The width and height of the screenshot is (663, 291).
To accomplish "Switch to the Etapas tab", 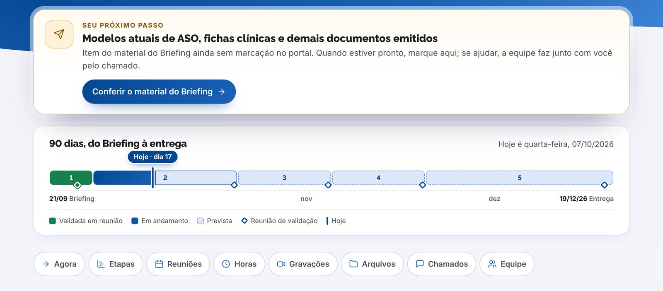I will (116, 264).
